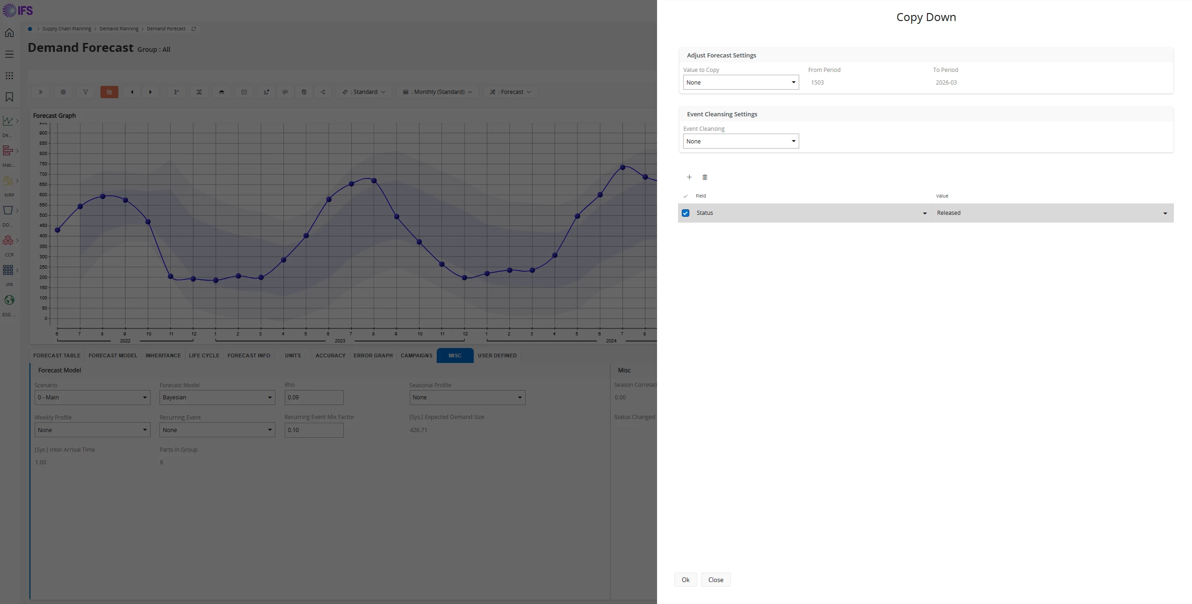Switch to the Accuracy tab

coord(331,355)
